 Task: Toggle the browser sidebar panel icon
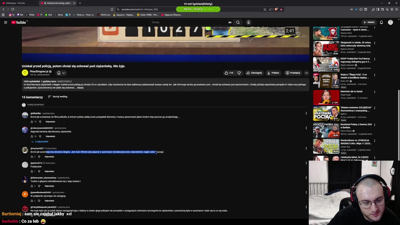[x=377, y=9]
